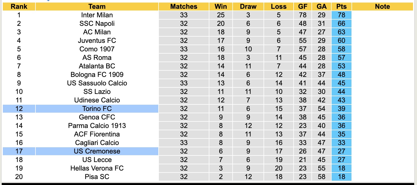The height and width of the screenshot is (185, 417).
Task: Select the highlighted rank 17 cell
Action: (x=19, y=151)
